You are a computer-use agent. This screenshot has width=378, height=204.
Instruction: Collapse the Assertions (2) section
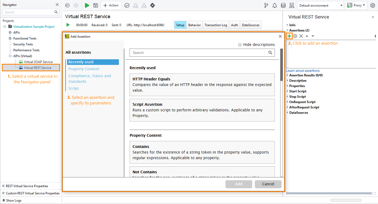pos(287,30)
